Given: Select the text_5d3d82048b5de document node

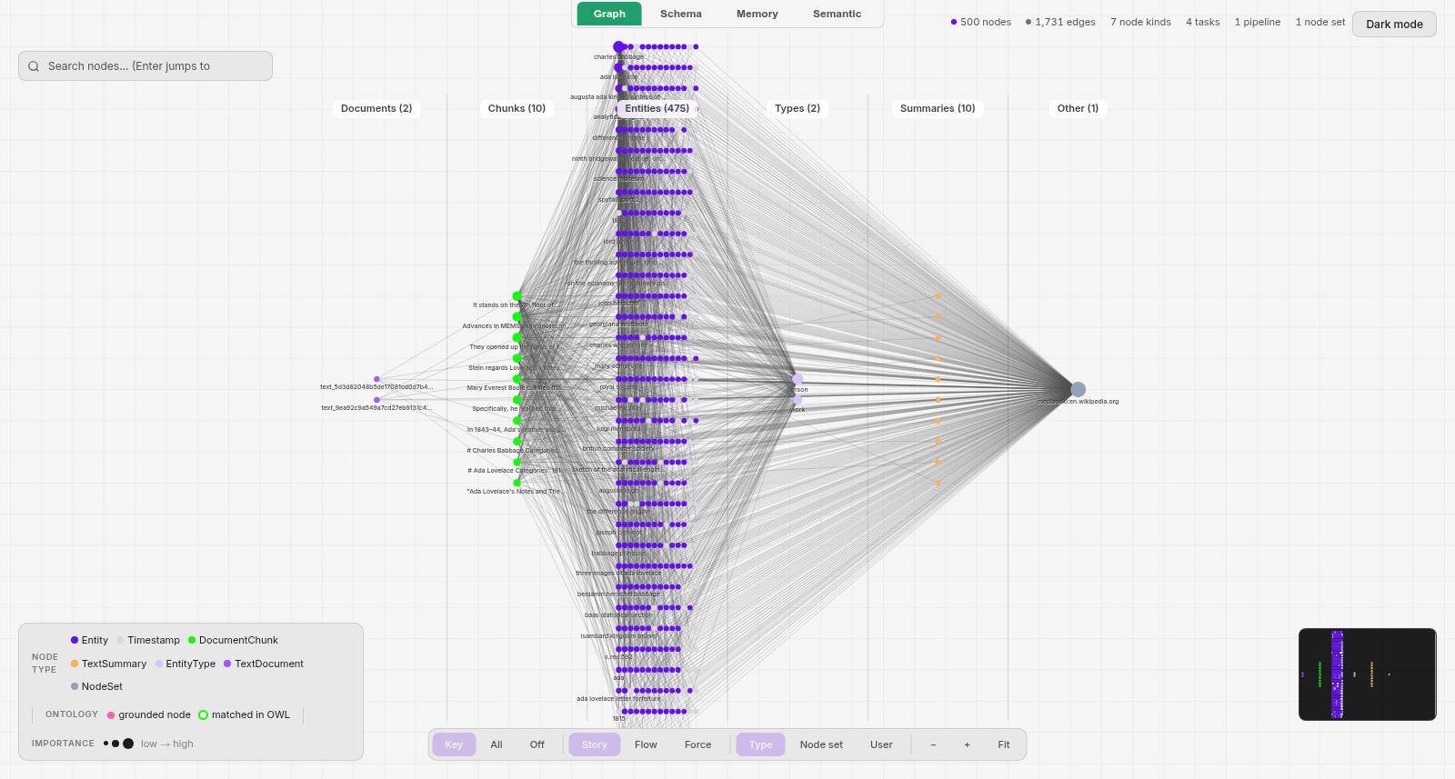Looking at the screenshot, I should pyautogui.click(x=376, y=379).
